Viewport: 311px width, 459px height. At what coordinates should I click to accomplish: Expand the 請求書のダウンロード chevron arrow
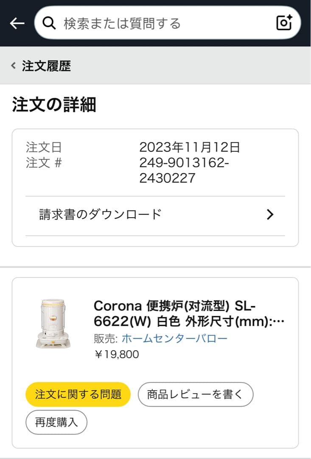click(x=270, y=215)
